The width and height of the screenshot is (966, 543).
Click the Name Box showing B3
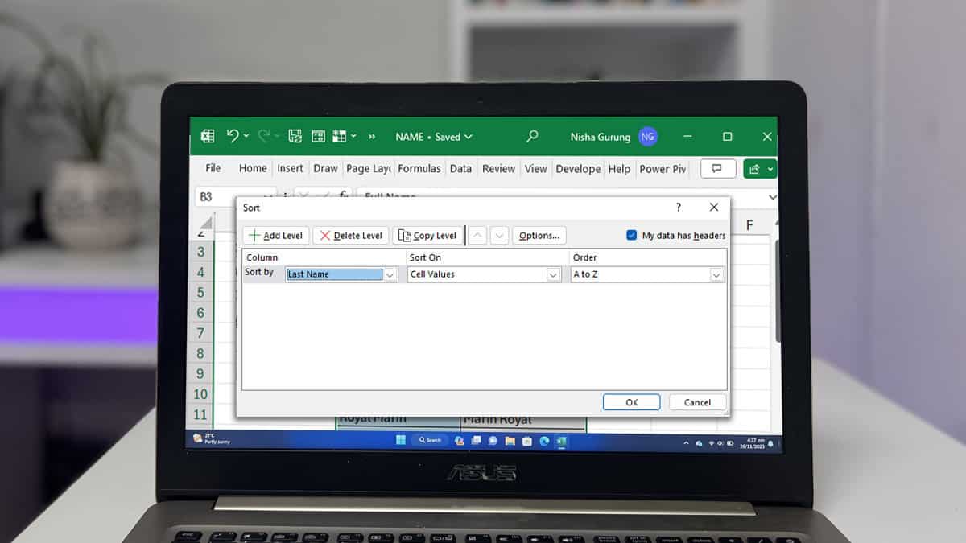click(x=235, y=196)
